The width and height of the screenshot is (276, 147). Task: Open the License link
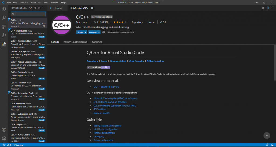[x=151, y=22]
